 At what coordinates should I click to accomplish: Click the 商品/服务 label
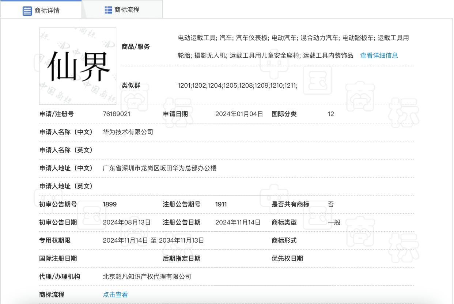click(x=136, y=47)
